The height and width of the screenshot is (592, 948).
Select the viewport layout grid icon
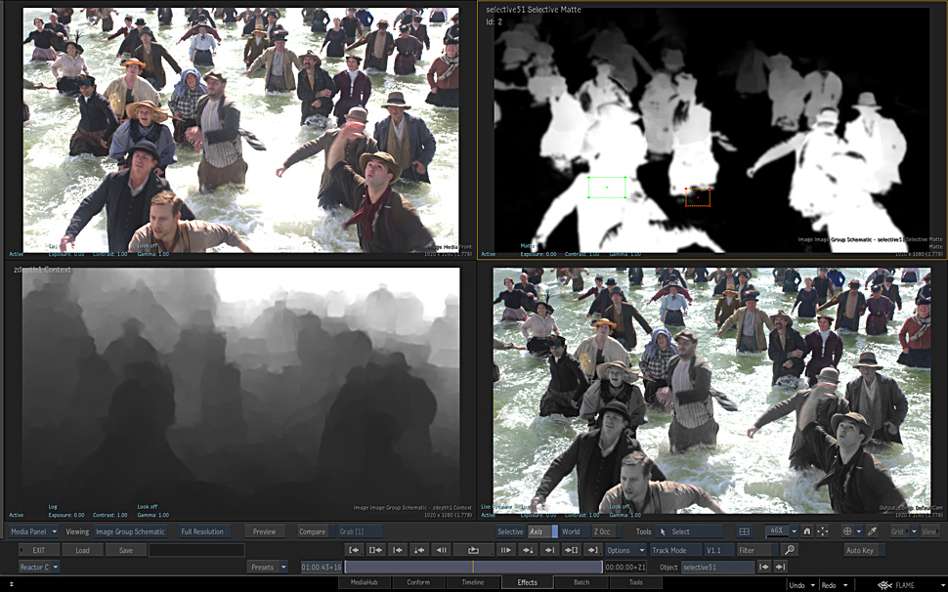click(745, 531)
